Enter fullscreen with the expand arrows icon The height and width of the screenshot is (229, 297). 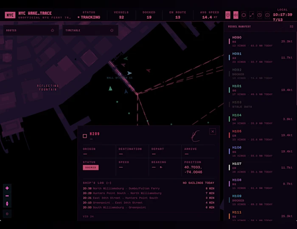pyautogui.click(x=252, y=15)
